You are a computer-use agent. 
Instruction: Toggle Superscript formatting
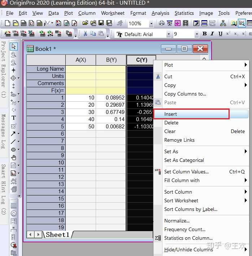pyautogui.click(x=228, y=34)
